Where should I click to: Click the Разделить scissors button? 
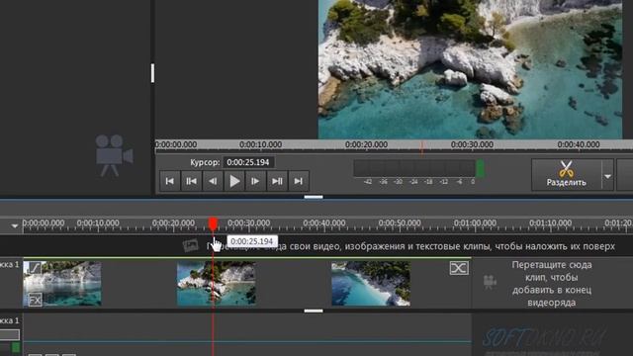(567, 174)
